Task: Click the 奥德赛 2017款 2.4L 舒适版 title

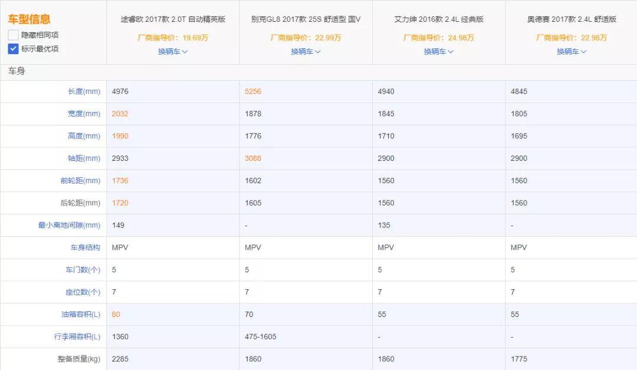Action: (x=572, y=19)
